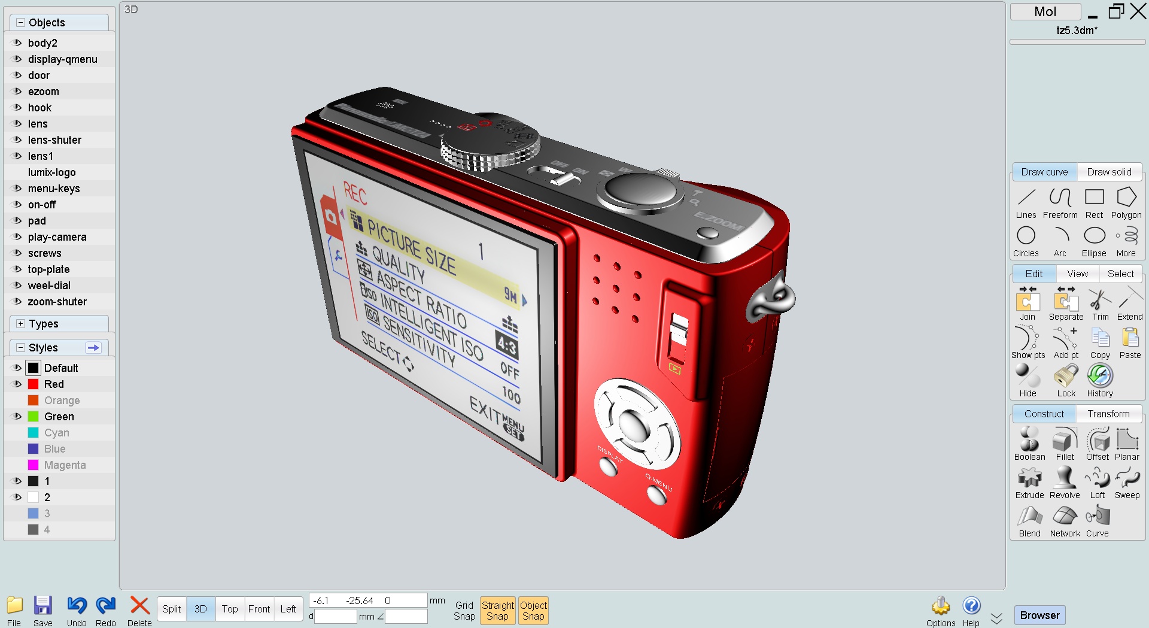This screenshot has height=628, width=1149.
Task: Hide the lens object via eye
Action: (x=17, y=123)
